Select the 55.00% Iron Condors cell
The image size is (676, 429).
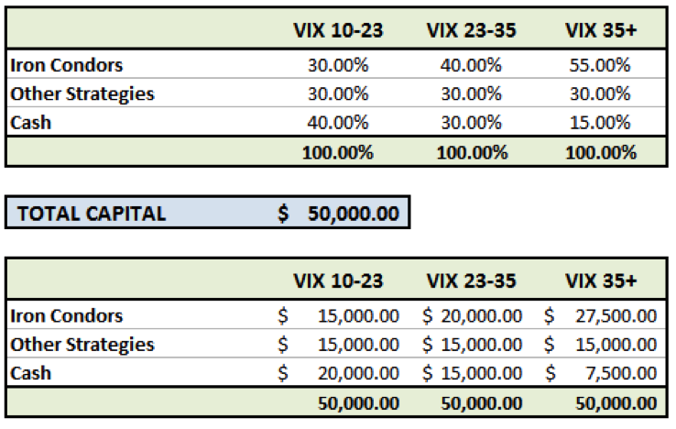[x=600, y=65]
